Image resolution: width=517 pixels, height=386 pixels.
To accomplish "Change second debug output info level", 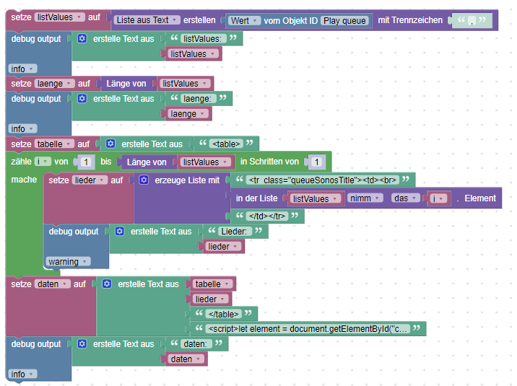I will (22, 128).
